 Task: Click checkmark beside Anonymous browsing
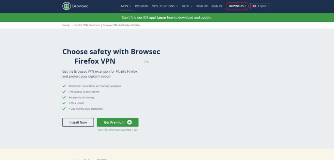point(64,97)
